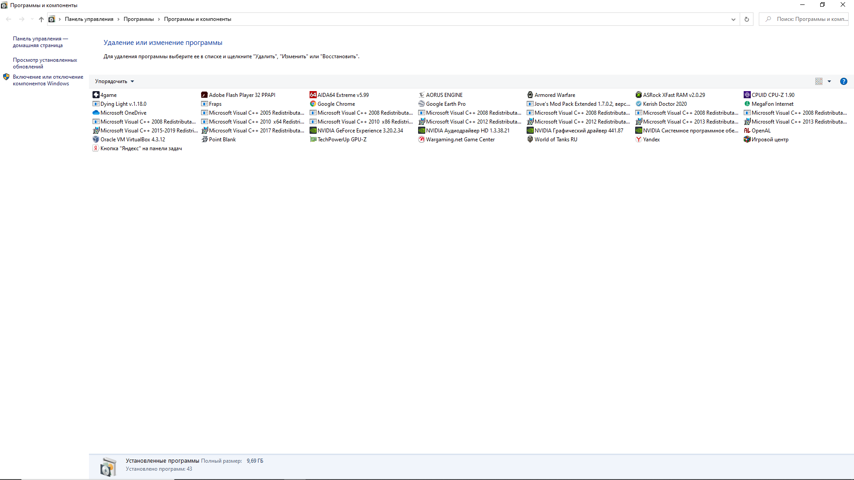Viewport: 854px width, 480px height.
Task: Select NVIDIA Аудиодрайвер HD 1.3.38.21 entry
Action: tap(464, 130)
